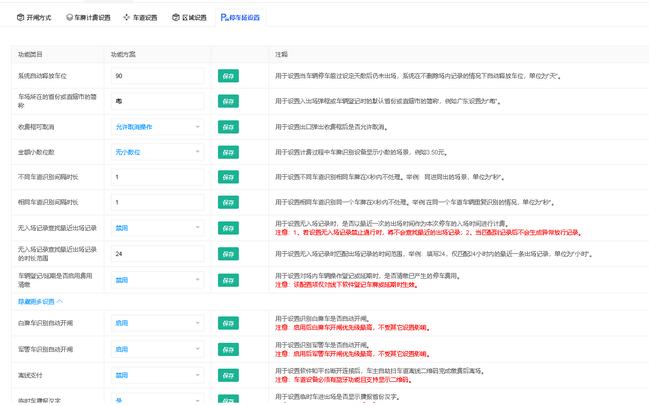Click the 离线支付 row label

[30, 375]
